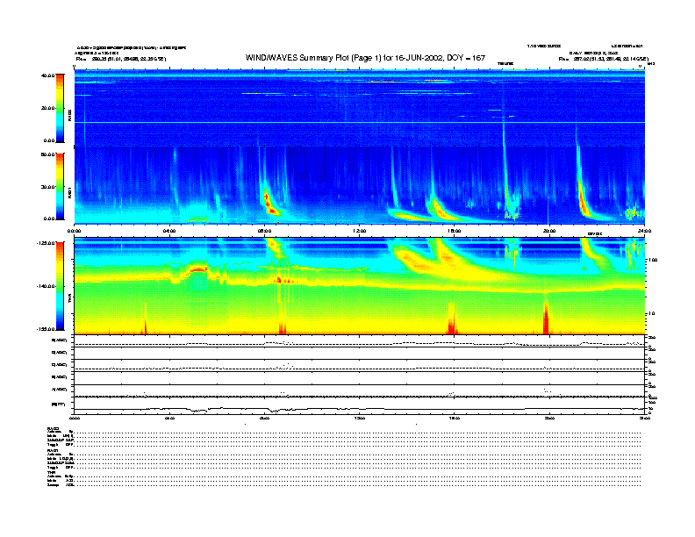Viewport: 695px width, 537px height.
Task: Select the 30.00 label on RAD1 color bar
Action: point(47,187)
